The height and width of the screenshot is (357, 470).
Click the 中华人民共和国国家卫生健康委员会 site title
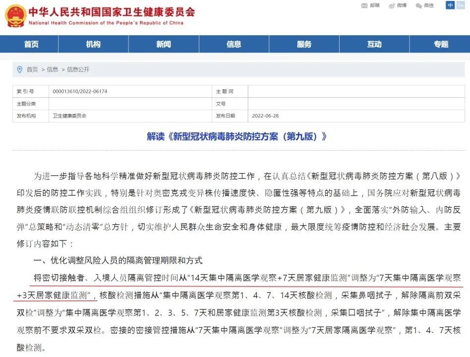(x=112, y=12)
